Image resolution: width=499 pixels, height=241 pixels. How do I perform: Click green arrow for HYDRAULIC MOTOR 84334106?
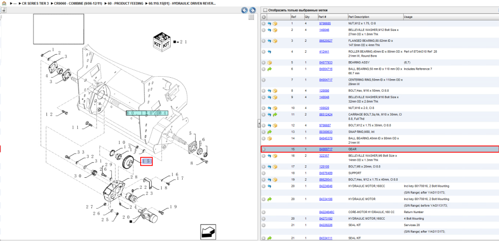[x=269, y=199]
